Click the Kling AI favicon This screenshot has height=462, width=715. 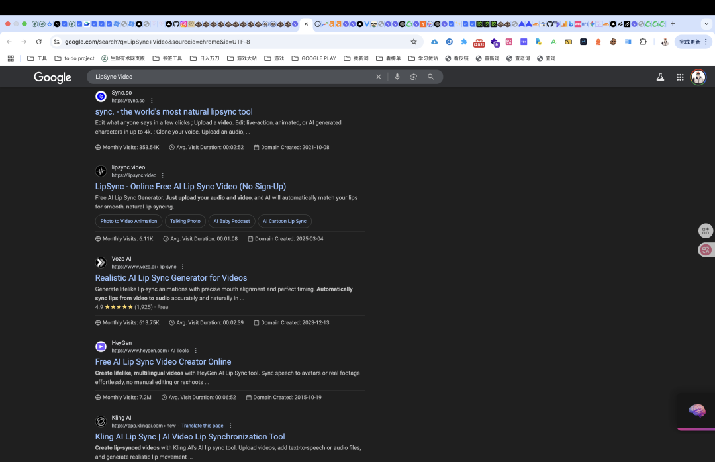pyautogui.click(x=101, y=422)
